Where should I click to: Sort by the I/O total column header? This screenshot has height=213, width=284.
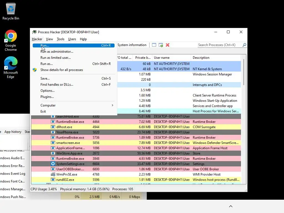[125, 58]
